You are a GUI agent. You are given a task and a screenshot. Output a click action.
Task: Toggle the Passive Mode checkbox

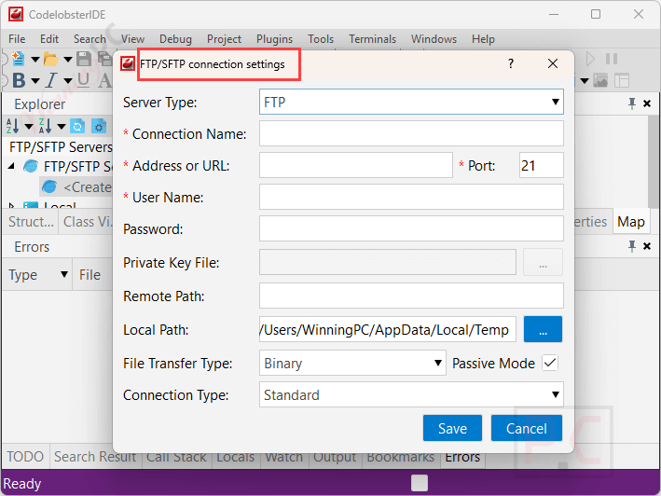[550, 363]
